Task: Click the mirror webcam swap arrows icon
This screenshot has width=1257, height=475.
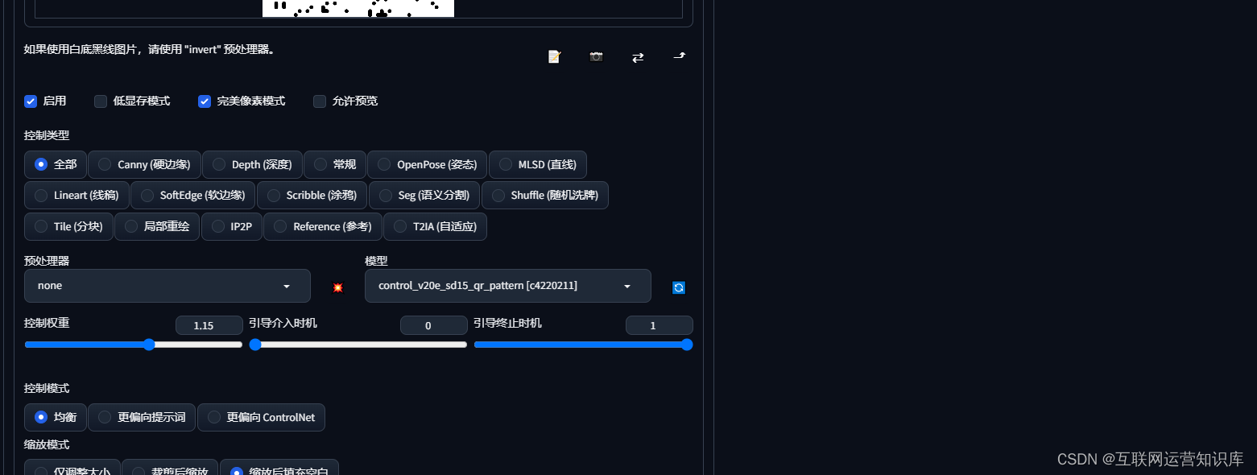Action: pyautogui.click(x=638, y=57)
